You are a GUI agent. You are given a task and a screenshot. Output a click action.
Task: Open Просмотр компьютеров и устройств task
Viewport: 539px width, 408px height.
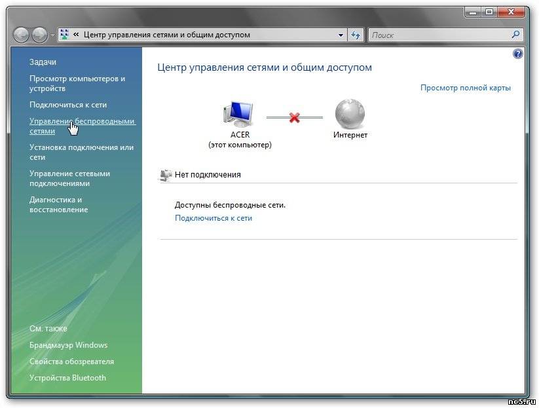point(77,84)
